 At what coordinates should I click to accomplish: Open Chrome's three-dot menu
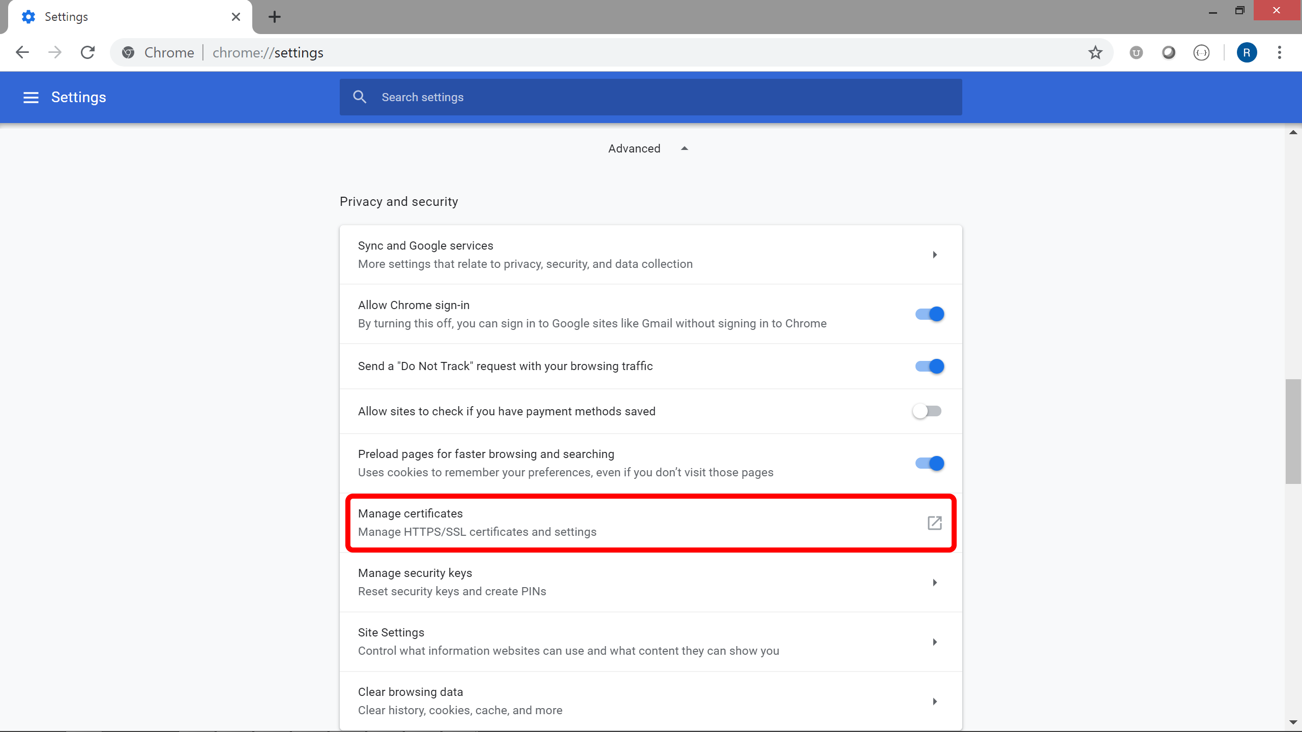pos(1280,52)
